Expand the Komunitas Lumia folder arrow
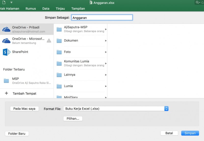 106,63
